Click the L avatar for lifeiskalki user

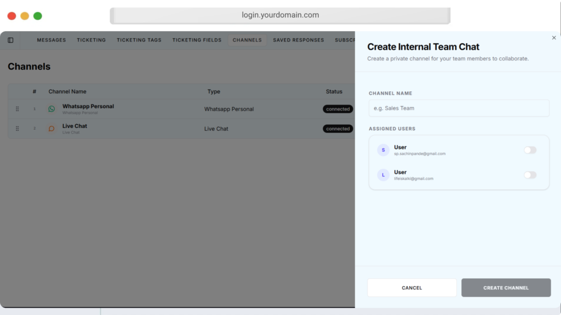[x=383, y=175]
